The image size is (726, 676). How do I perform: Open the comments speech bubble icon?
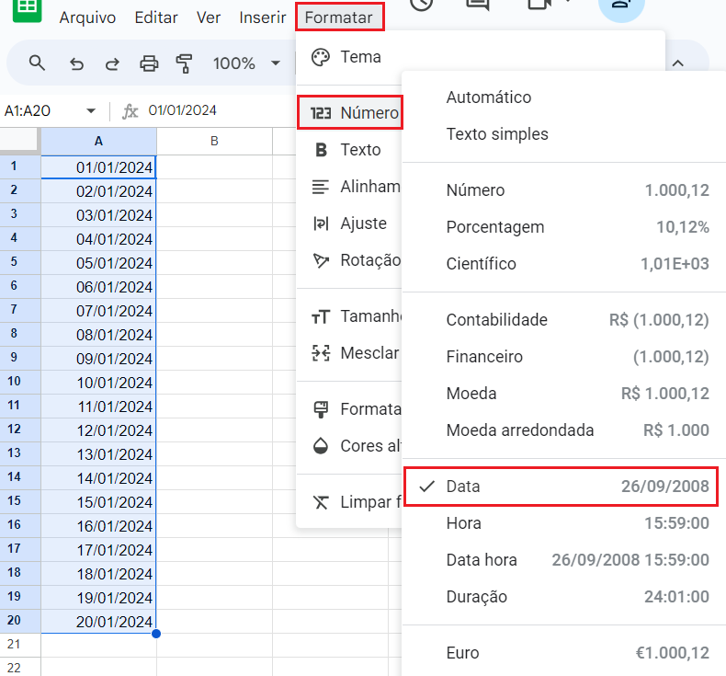[x=478, y=4]
